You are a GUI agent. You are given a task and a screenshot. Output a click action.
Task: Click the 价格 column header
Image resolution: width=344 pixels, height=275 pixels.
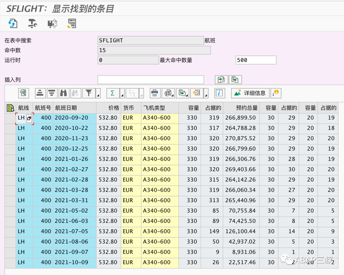[109, 108]
